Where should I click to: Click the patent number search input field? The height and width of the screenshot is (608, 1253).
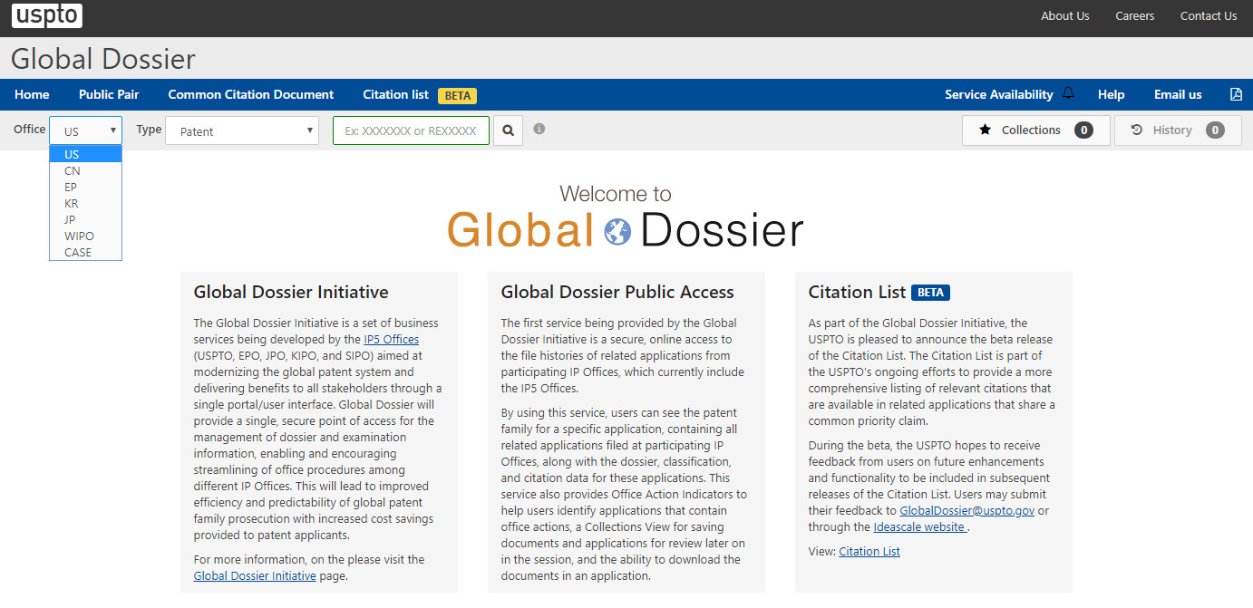click(411, 130)
